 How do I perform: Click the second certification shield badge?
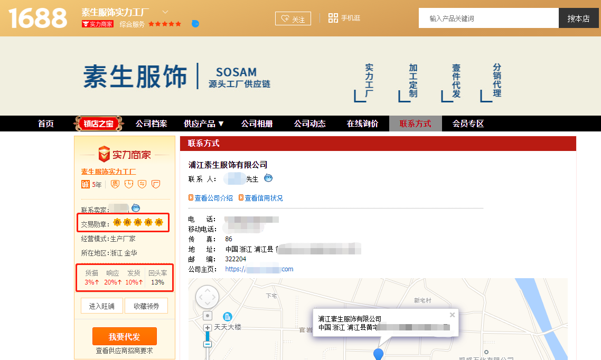[129, 184]
